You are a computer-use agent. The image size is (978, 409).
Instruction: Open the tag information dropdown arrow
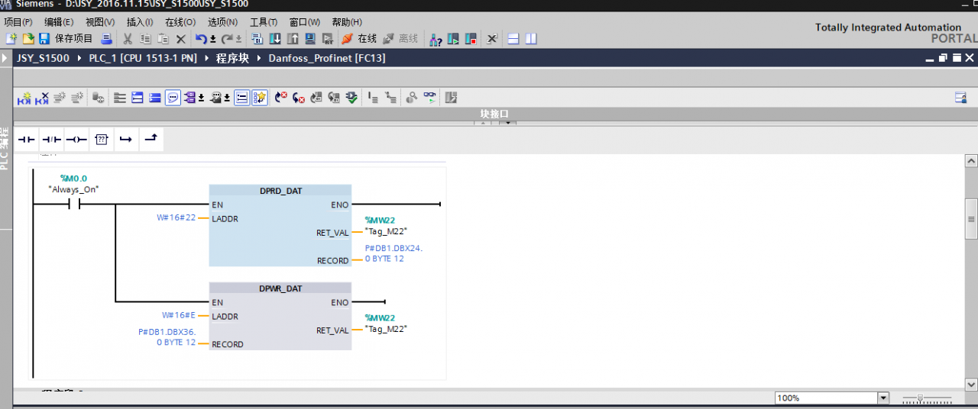click(228, 98)
